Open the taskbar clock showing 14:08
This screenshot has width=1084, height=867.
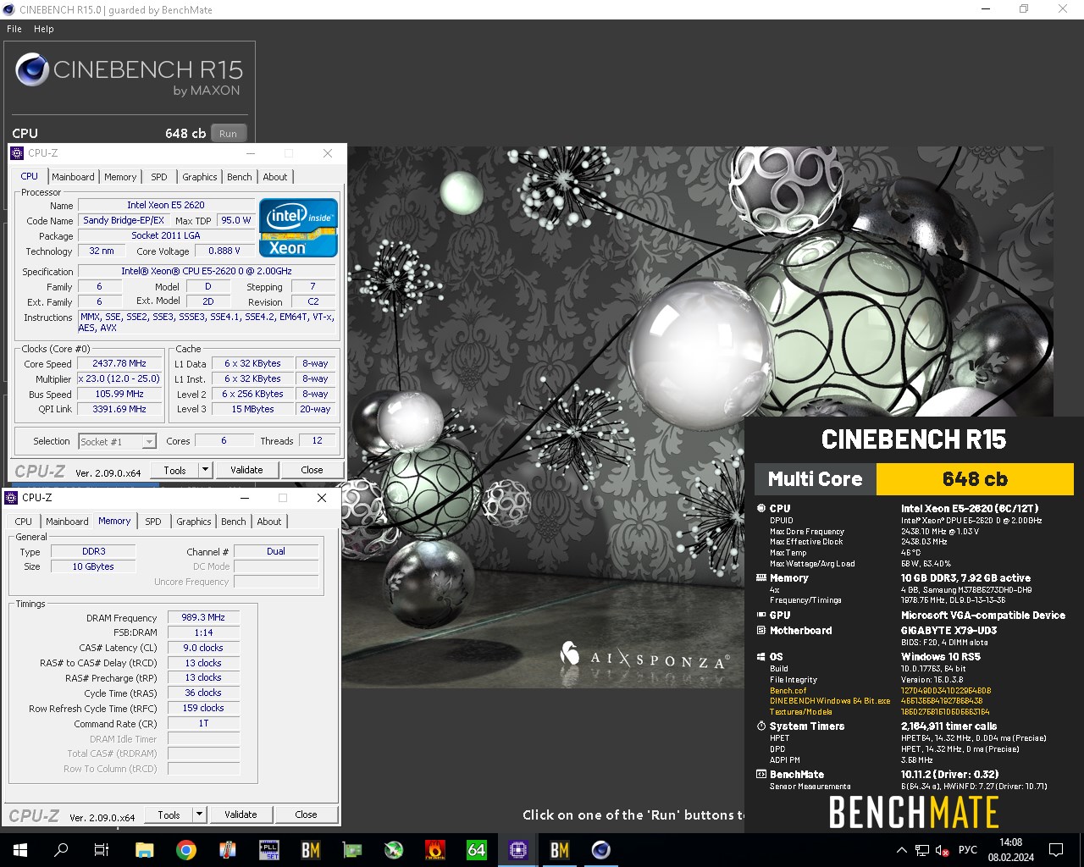(x=1010, y=850)
